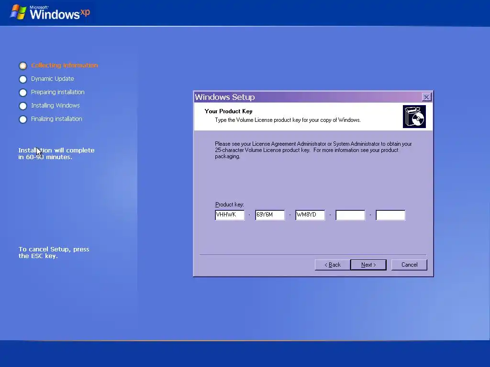Click the 'Dynamic Update' step text
This screenshot has height=367, width=490.
53,79
